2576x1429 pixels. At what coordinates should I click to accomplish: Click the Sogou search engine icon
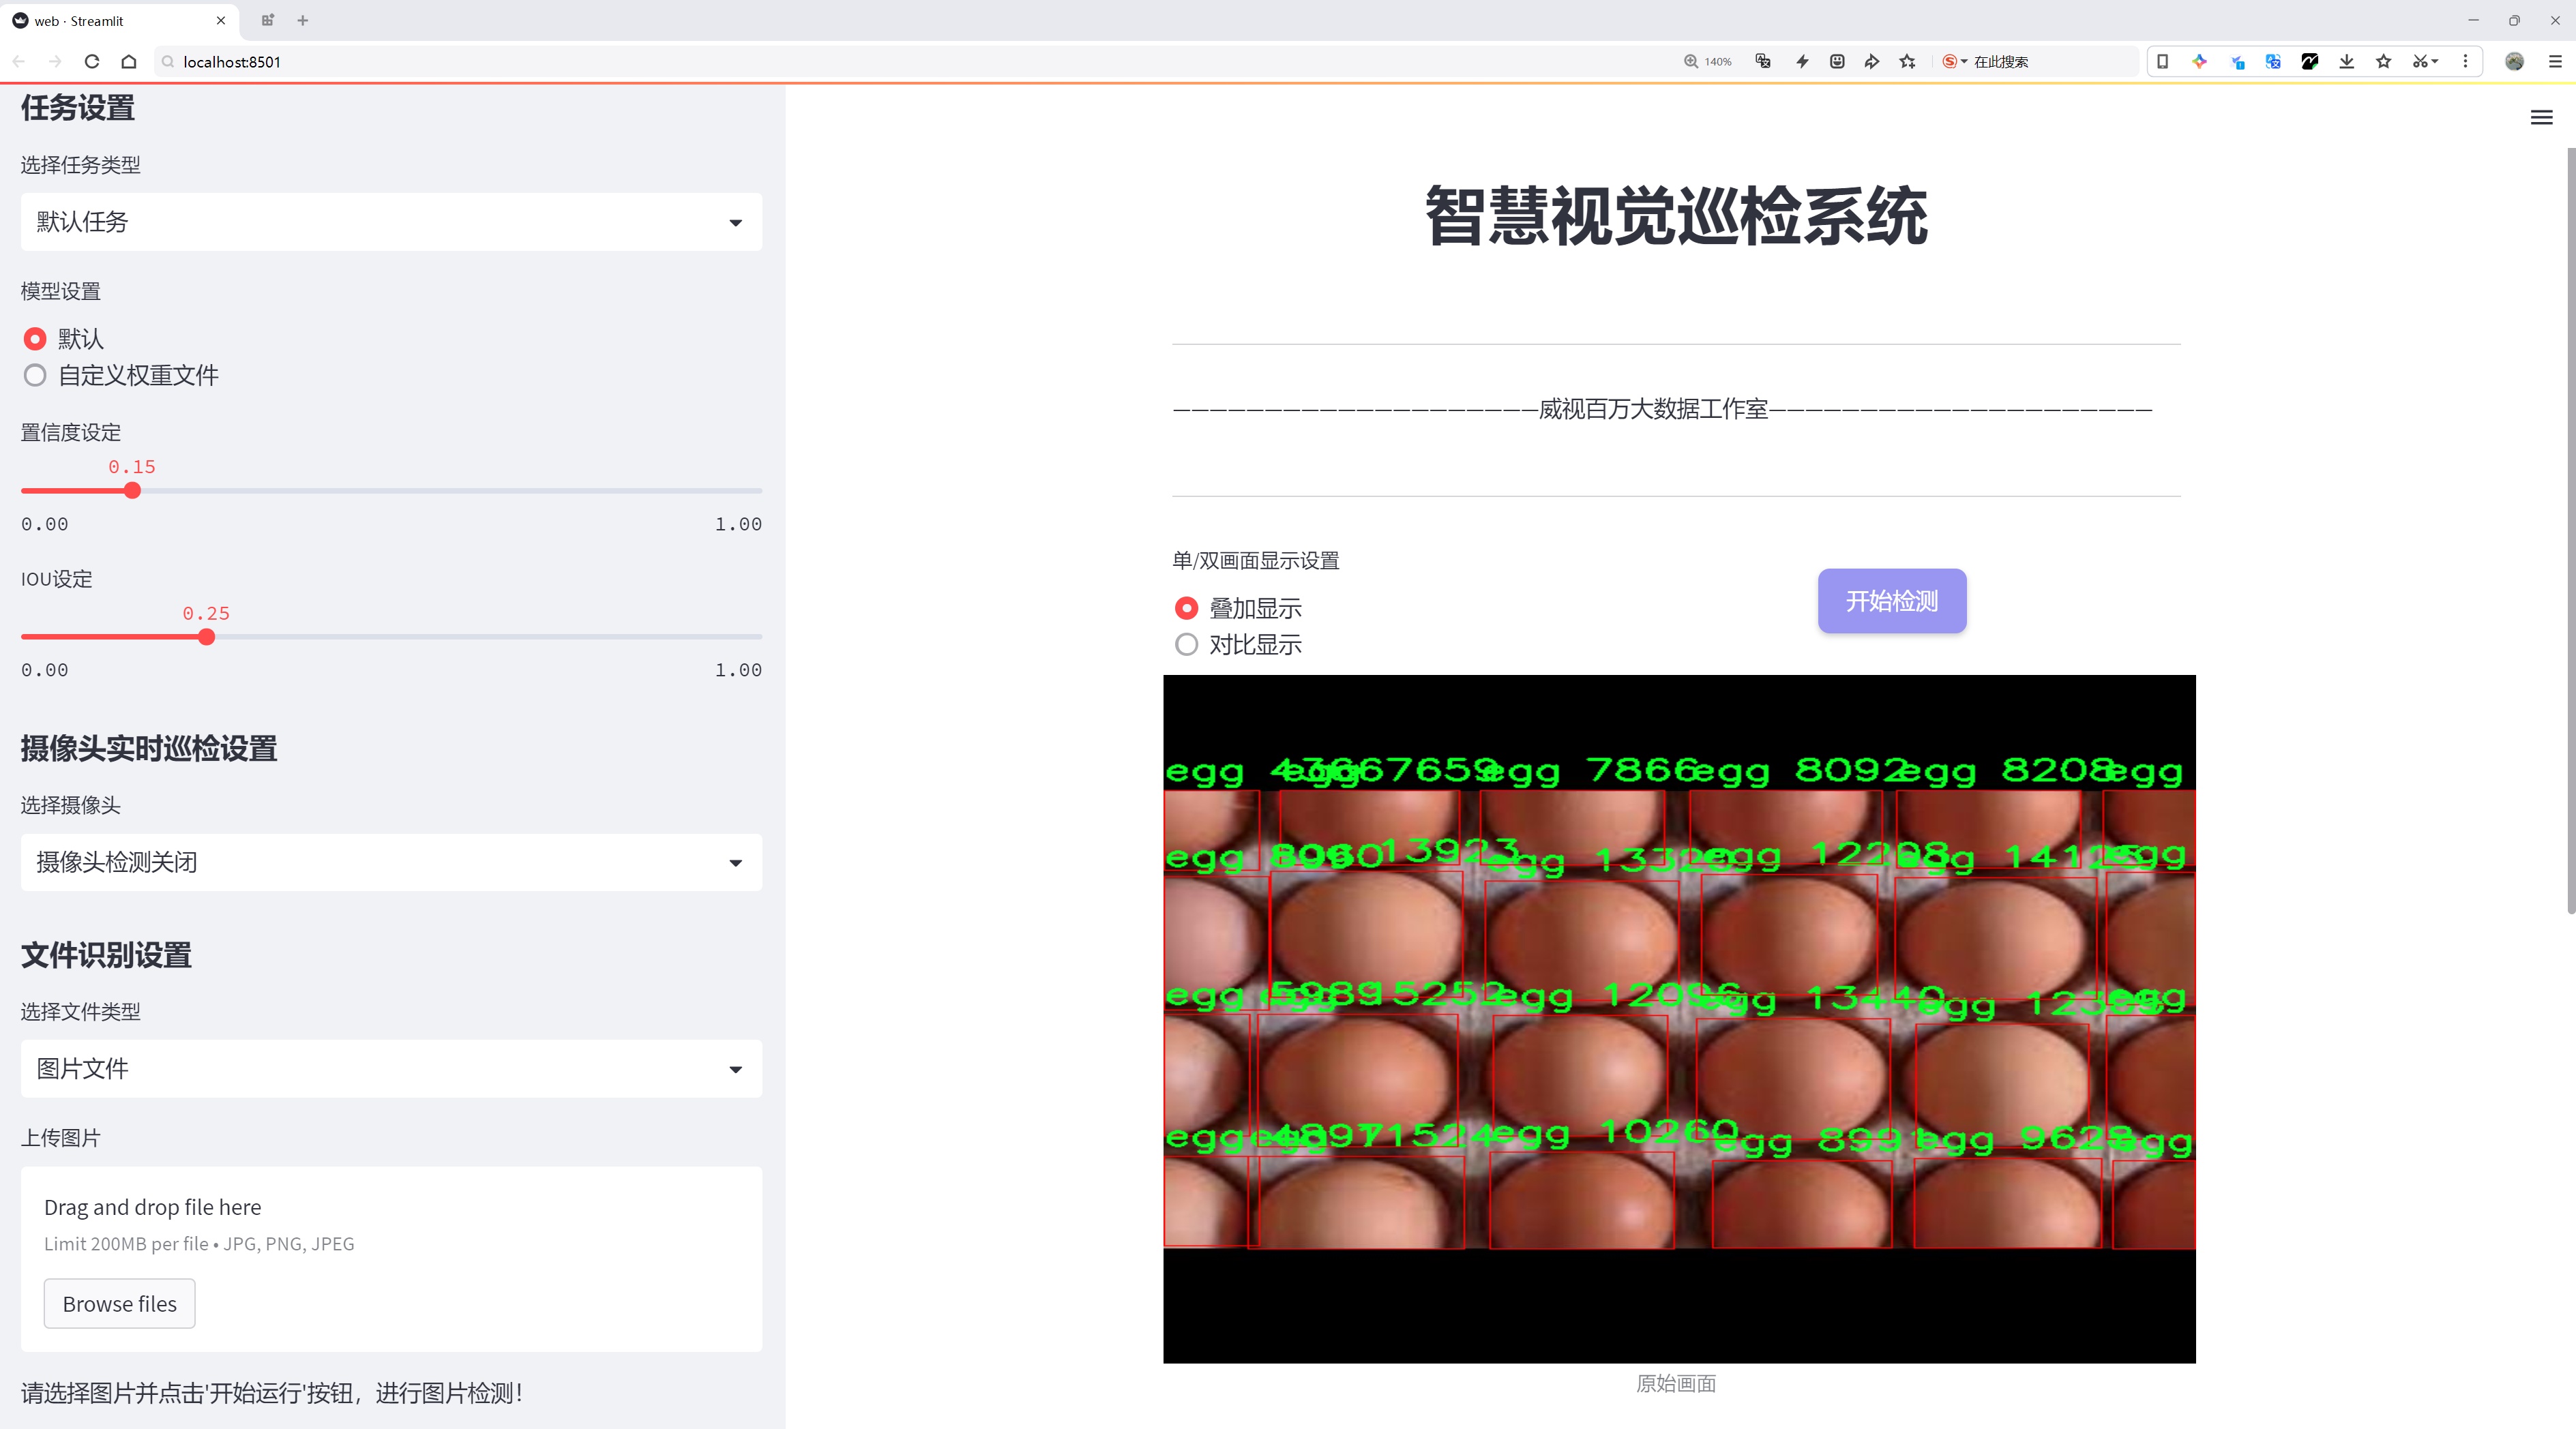coord(1950,62)
